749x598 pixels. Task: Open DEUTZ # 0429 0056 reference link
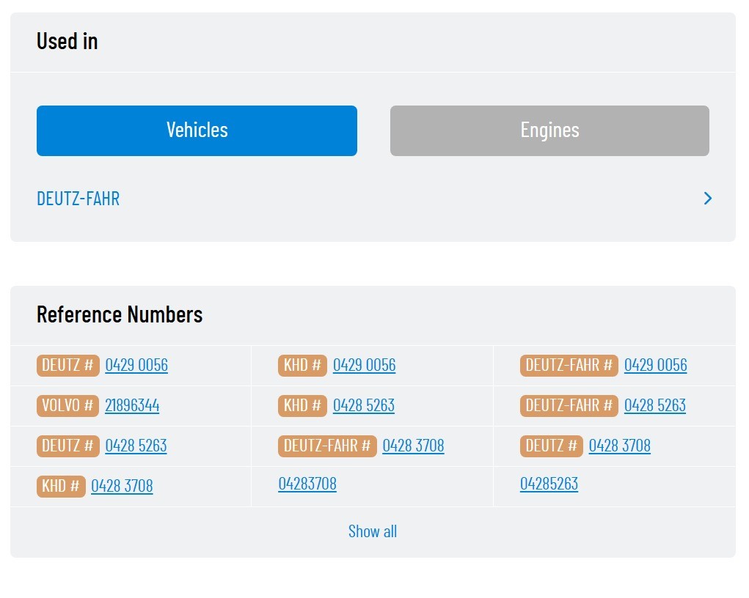(x=136, y=365)
